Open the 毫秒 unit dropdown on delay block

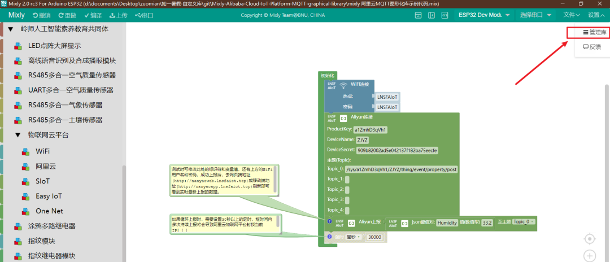(x=353, y=237)
